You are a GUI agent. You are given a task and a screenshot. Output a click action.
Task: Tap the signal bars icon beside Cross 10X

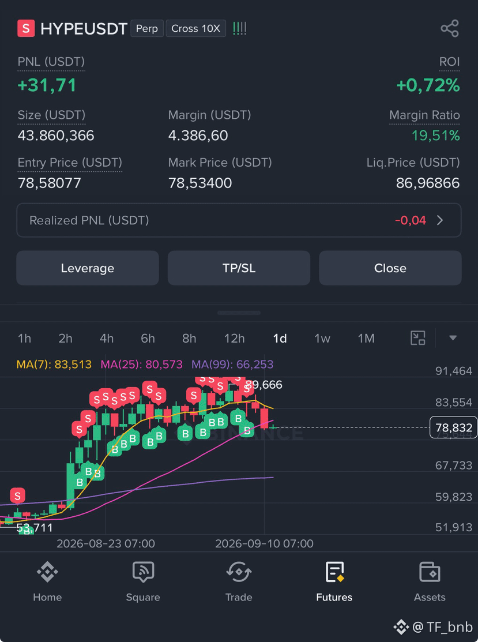239,28
